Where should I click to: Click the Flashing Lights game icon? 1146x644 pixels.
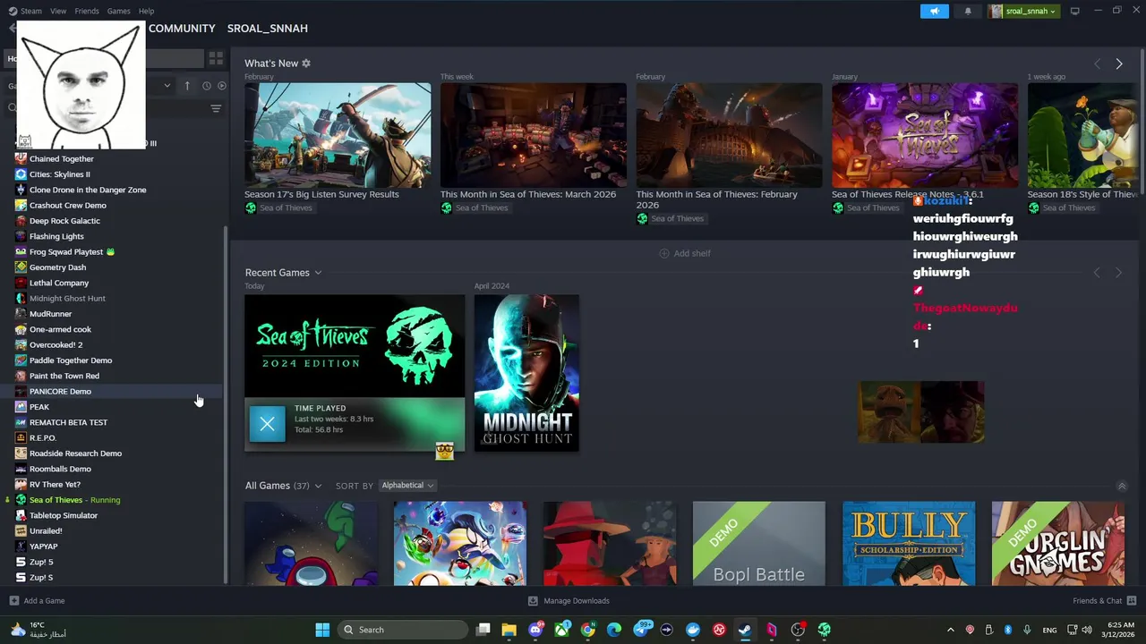21,236
